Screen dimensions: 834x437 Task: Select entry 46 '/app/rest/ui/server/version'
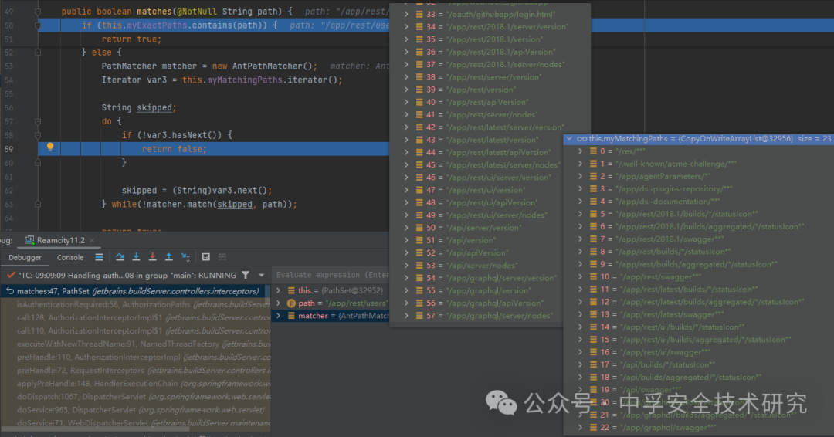tap(476, 178)
